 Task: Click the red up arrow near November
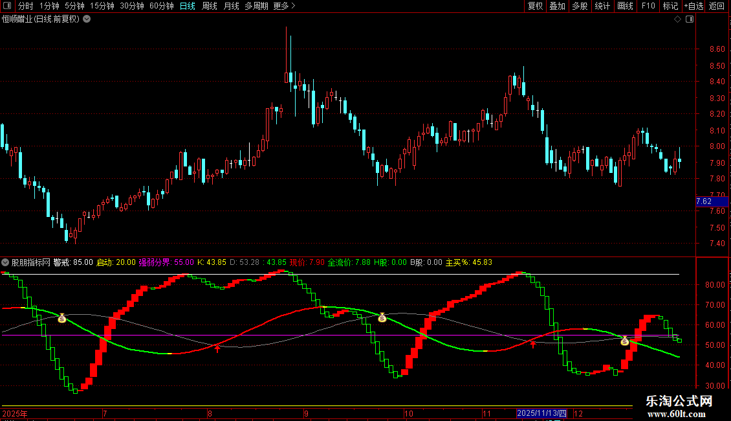point(533,345)
